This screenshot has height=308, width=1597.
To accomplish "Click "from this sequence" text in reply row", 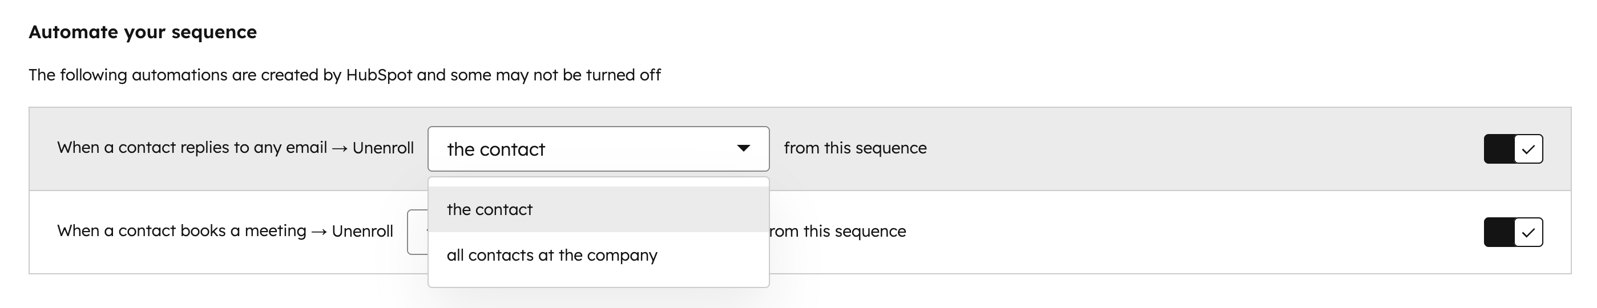I will (x=855, y=148).
